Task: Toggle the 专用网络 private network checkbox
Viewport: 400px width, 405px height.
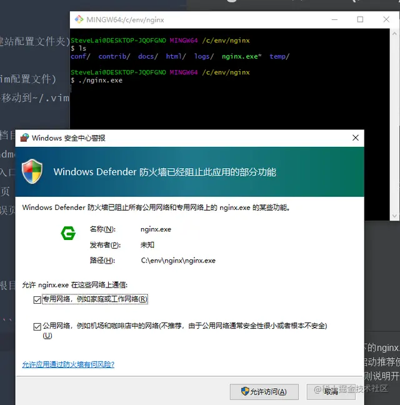Action: pos(37,299)
